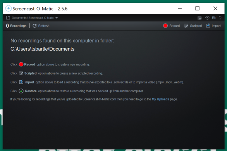
Task: Click the checkmark list icon in top bar
Action: click(199, 18)
